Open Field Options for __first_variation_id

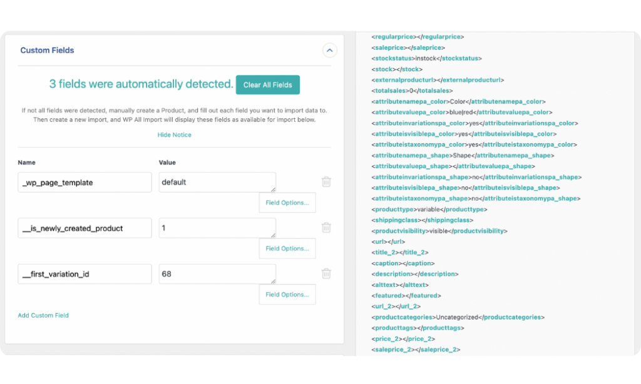[x=287, y=295]
